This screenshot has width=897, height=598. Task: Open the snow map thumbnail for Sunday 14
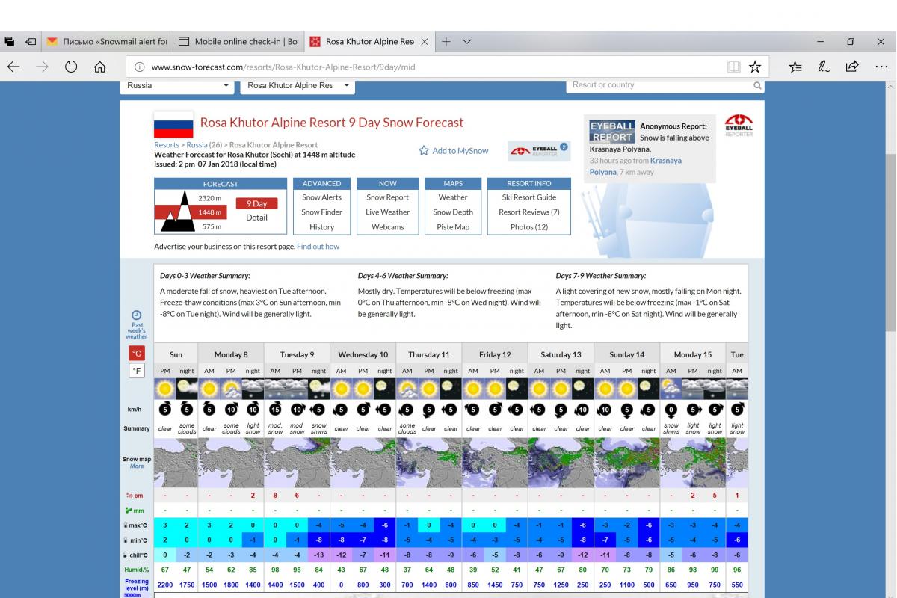click(x=626, y=463)
